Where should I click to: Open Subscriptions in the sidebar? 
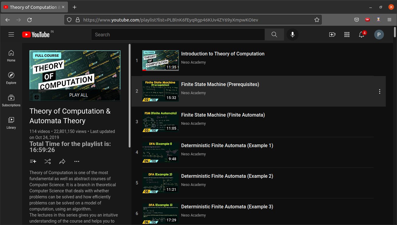tap(11, 101)
